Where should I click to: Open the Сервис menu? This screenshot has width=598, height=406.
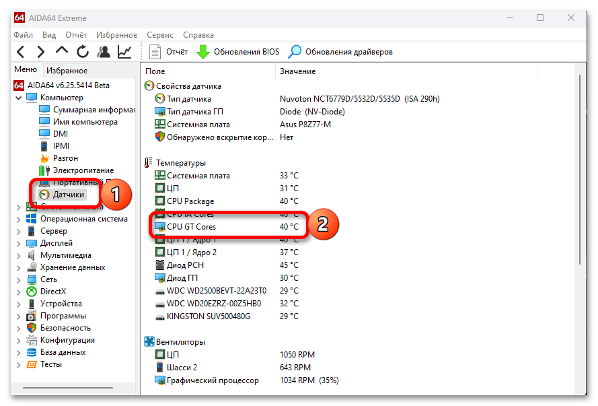pos(160,35)
